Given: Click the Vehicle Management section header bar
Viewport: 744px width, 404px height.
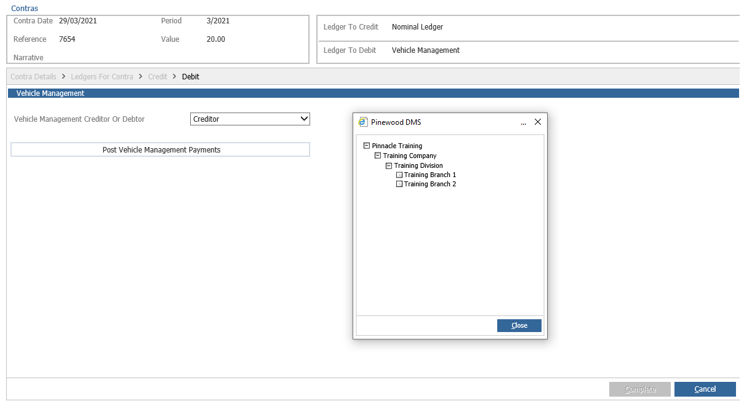Looking at the screenshot, I should pos(373,93).
